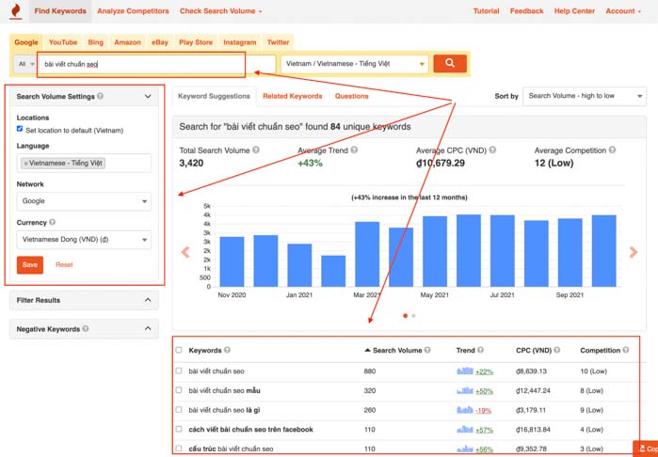Select the second chart pagination dot
This screenshot has width=658, height=457.
coord(414,316)
